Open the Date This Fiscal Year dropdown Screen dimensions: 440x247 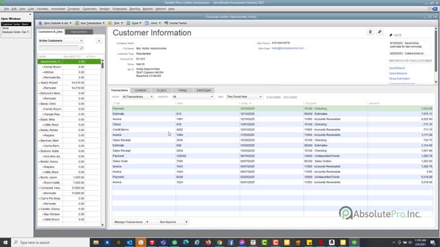pyautogui.click(x=244, y=97)
